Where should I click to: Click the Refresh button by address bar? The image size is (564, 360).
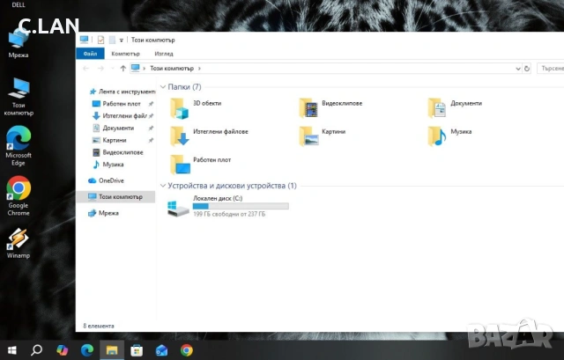[527, 69]
